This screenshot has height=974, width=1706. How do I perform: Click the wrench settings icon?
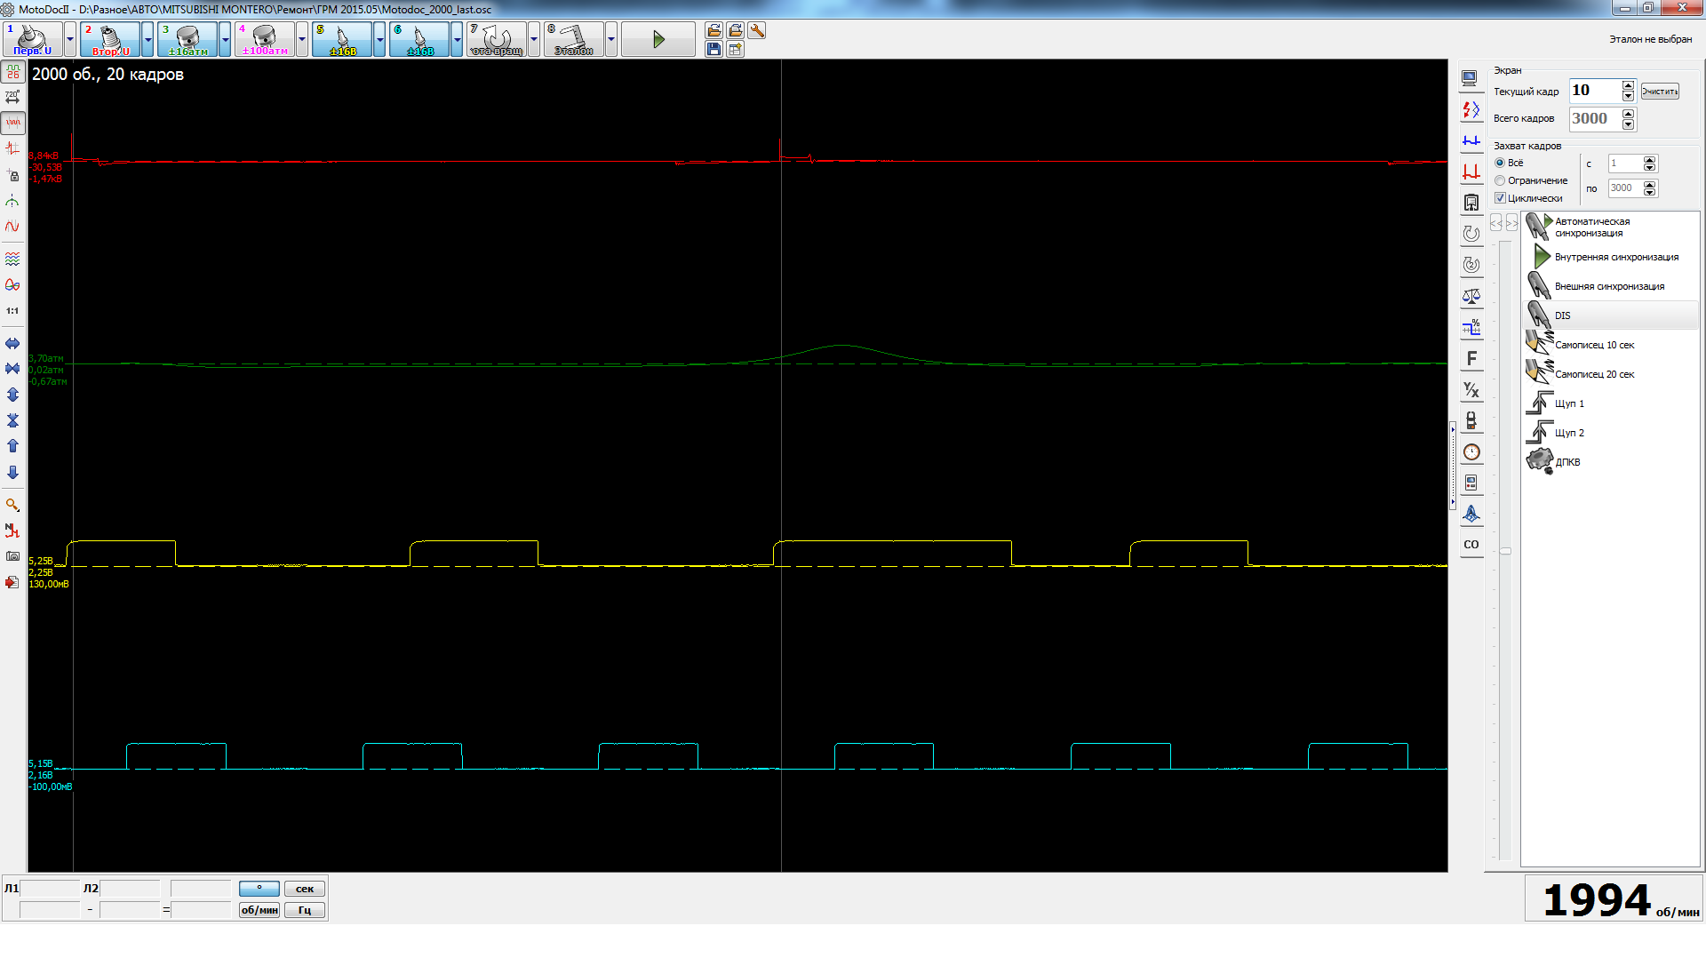(757, 31)
